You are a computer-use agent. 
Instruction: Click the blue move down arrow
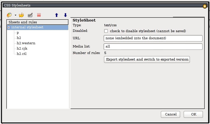[65, 15]
